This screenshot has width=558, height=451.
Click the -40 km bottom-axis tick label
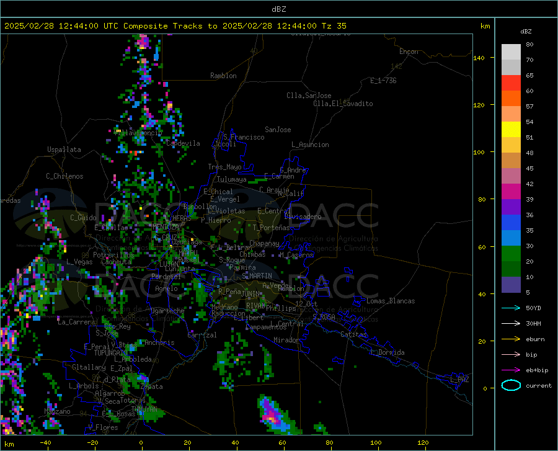[x=45, y=442]
